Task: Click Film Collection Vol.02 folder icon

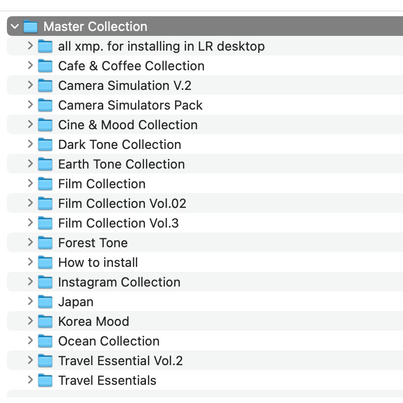Action: 45,203
